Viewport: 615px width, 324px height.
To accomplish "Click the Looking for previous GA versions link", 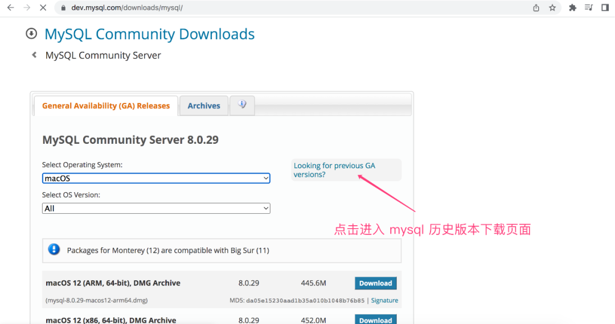I will point(334,170).
